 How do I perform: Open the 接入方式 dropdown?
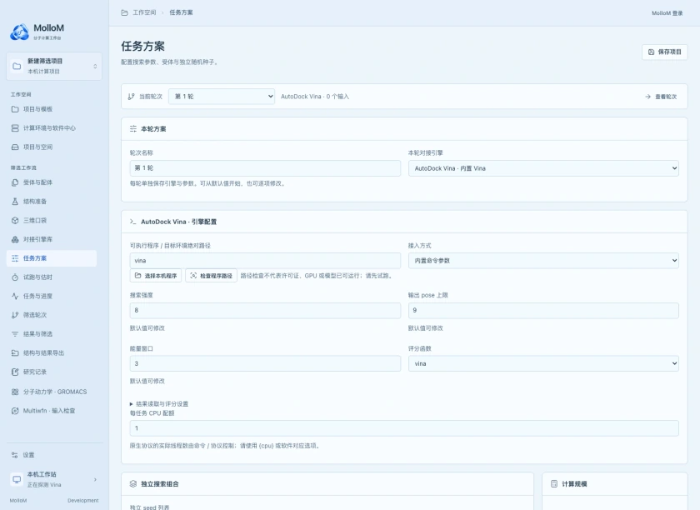click(x=543, y=260)
